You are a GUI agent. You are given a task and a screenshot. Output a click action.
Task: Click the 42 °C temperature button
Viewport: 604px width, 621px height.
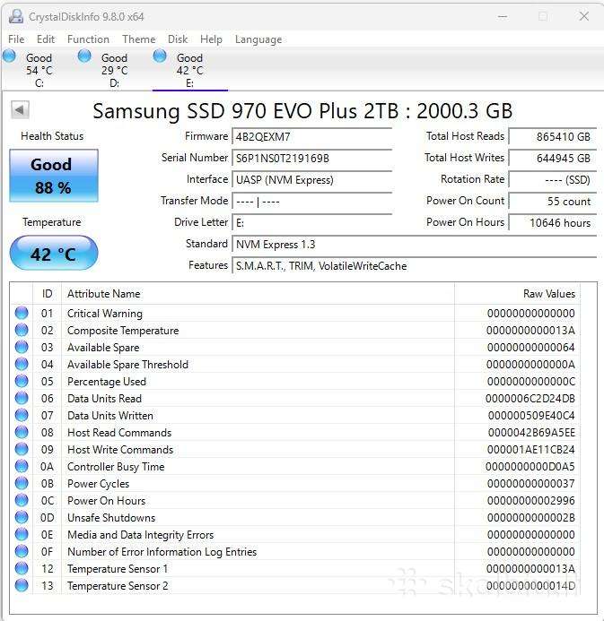pyautogui.click(x=54, y=253)
